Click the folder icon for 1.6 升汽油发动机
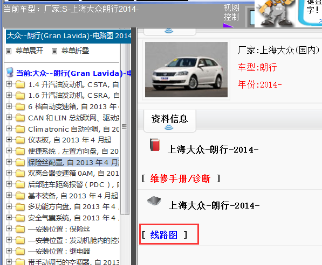 20,95
